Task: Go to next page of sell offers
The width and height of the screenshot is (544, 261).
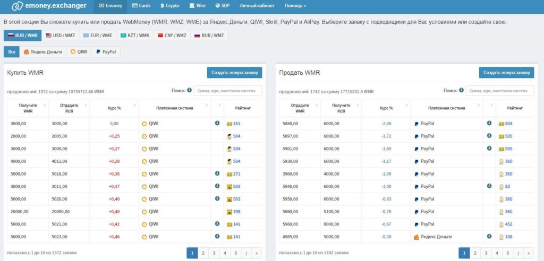Action: tap(518, 253)
